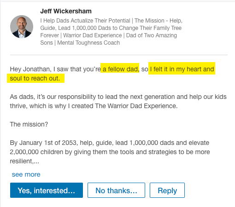The image size is (235, 207).
Task: Click the truncated 'resilient,...' text
Action: pyautogui.click(x=24, y=161)
